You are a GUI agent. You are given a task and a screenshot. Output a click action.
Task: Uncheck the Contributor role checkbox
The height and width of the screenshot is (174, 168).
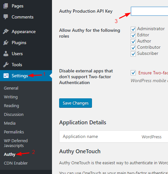(x=133, y=48)
